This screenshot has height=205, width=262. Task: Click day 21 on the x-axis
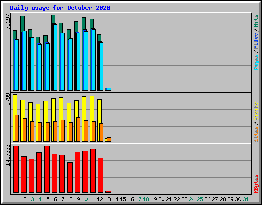pos(169,199)
